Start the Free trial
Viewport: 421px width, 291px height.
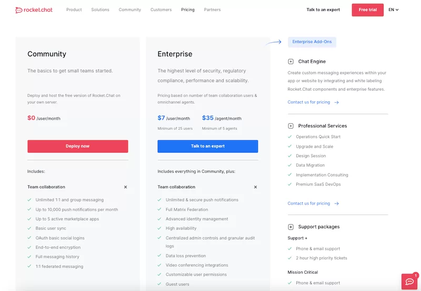click(367, 9)
